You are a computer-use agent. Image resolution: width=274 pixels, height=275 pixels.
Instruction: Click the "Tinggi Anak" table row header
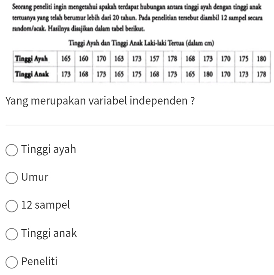[x=31, y=74]
